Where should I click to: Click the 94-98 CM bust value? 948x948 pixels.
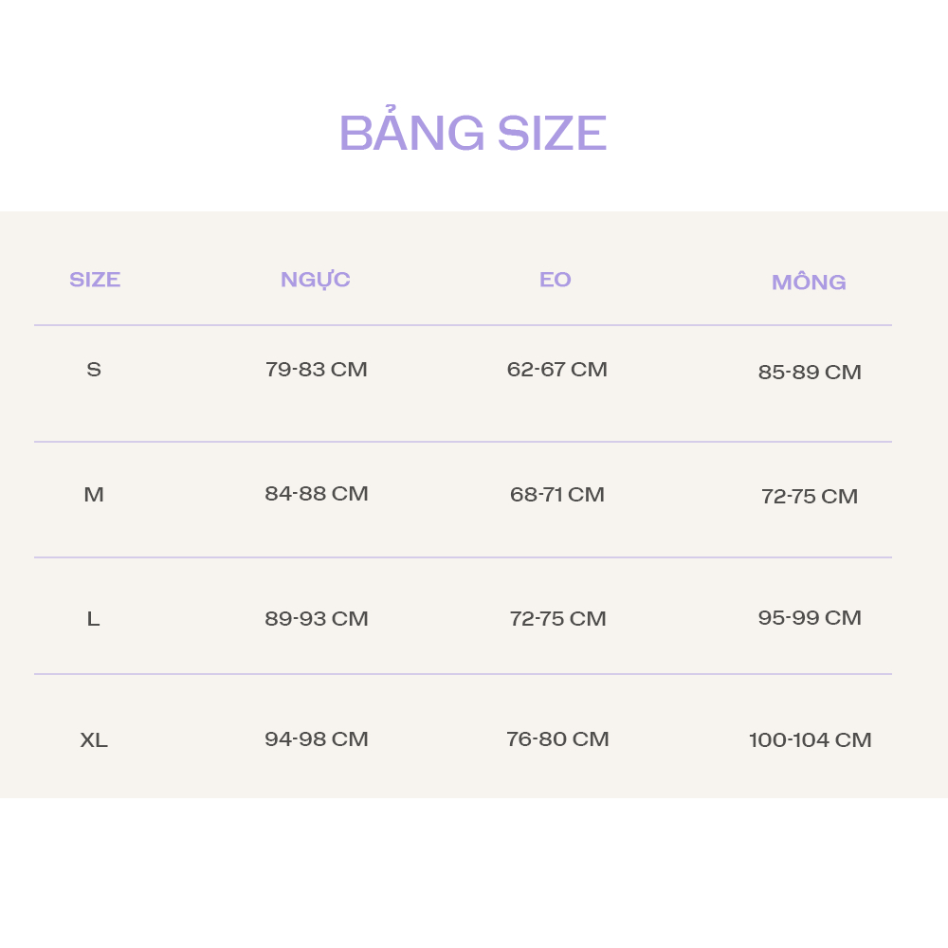point(317,739)
